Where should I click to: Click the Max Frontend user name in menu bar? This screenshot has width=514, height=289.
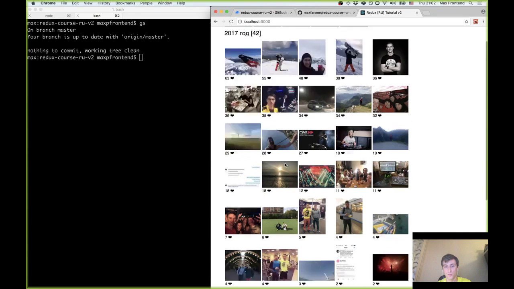452,3
